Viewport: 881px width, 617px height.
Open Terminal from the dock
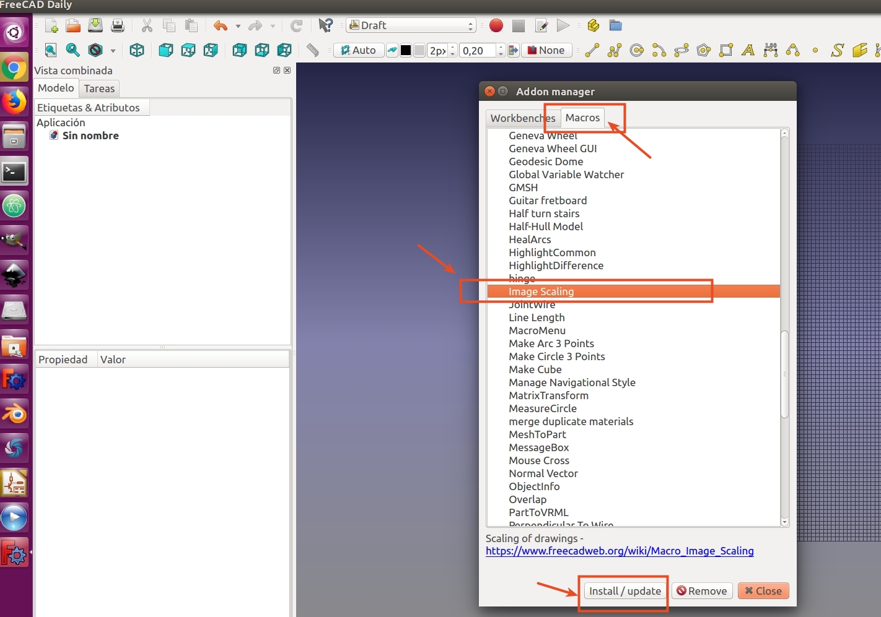click(14, 171)
